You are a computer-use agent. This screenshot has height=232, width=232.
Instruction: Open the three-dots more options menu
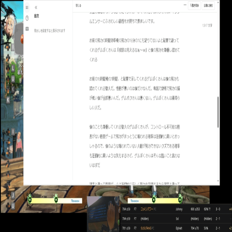coord(185,5)
